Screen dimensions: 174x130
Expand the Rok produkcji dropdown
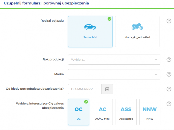114,60
